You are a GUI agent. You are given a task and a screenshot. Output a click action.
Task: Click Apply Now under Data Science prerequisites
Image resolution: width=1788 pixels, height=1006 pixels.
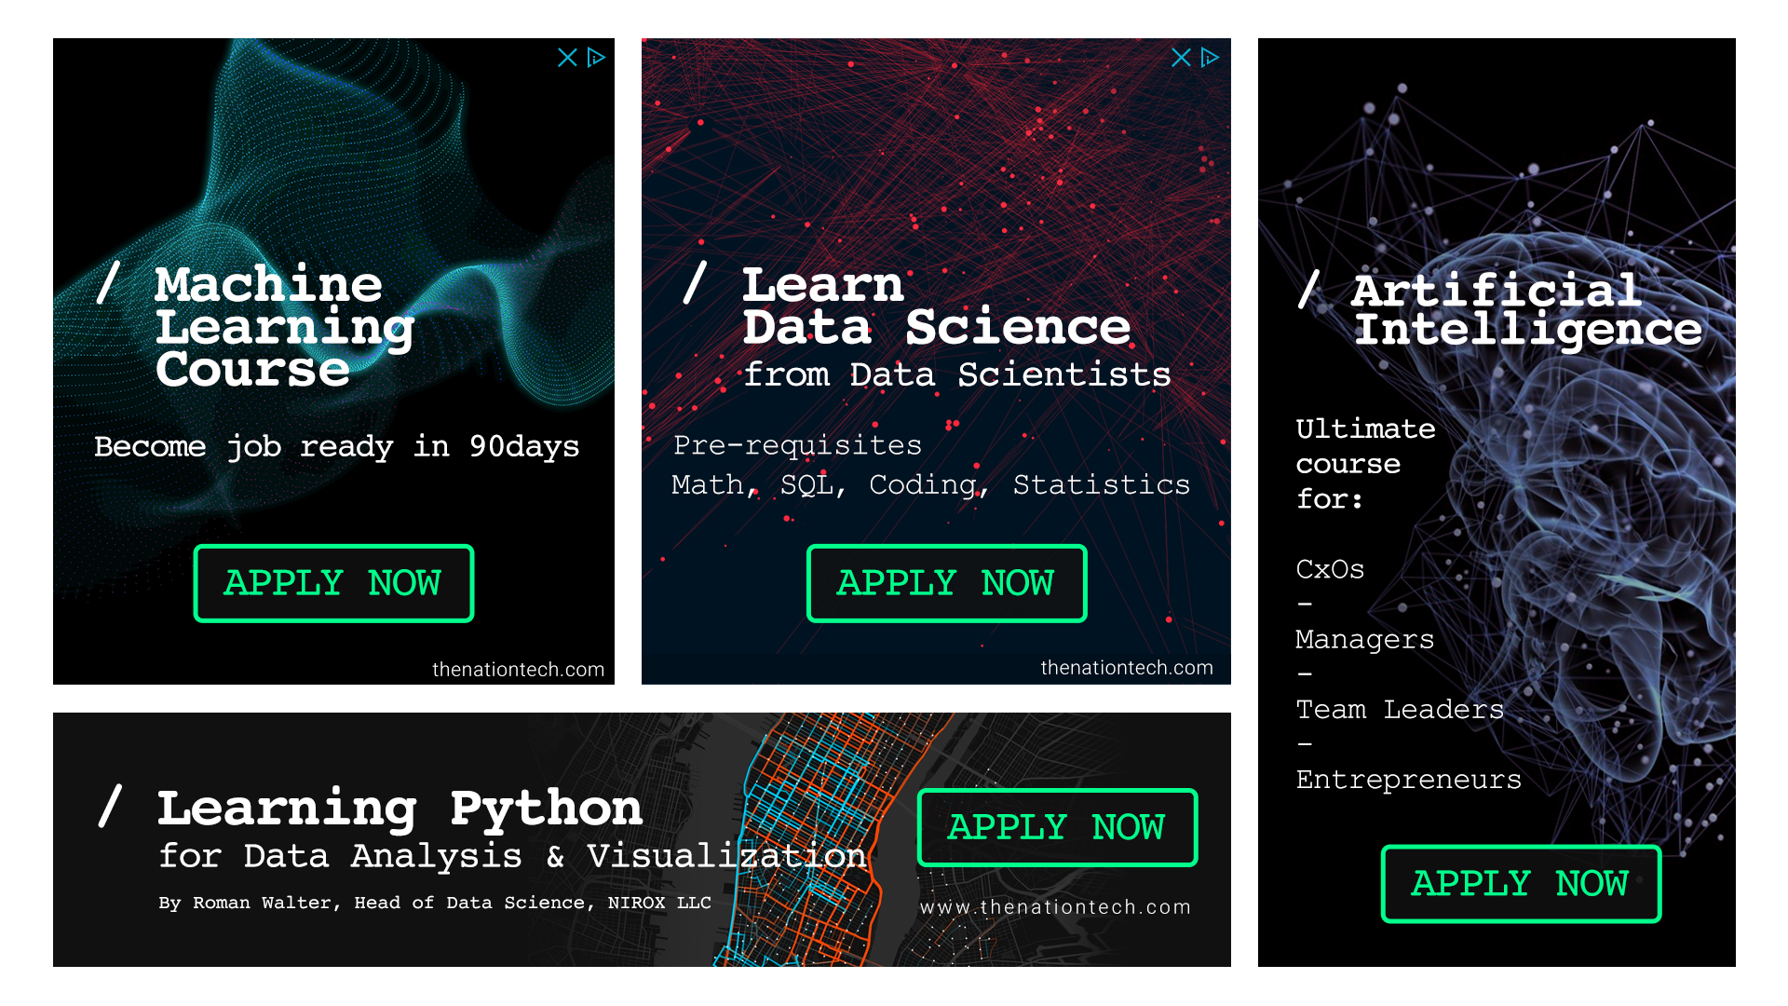[x=945, y=583]
